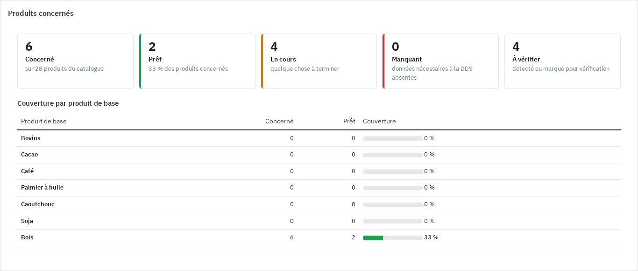The image size is (638, 271).
Task: Open the Prêt summary card showing 2
Action: (x=197, y=61)
